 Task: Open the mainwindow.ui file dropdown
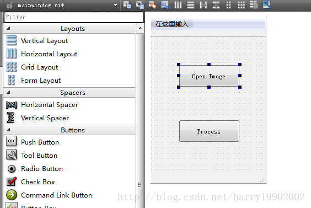pos(115,5)
